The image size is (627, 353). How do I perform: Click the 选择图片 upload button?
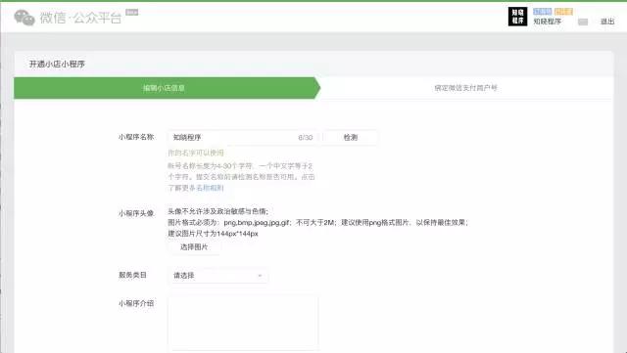(194, 247)
